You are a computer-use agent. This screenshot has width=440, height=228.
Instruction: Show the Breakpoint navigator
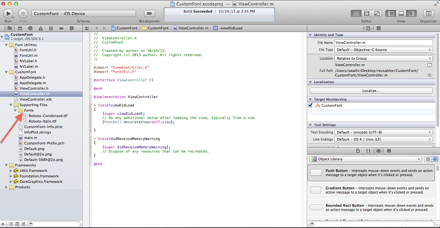[61, 28]
